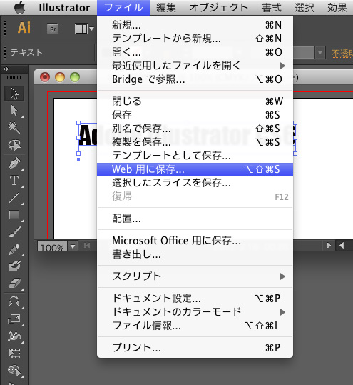The height and width of the screenshot is (385, 353).
Task: Choose プリント... menu item
Action: (x=195, y=348)
